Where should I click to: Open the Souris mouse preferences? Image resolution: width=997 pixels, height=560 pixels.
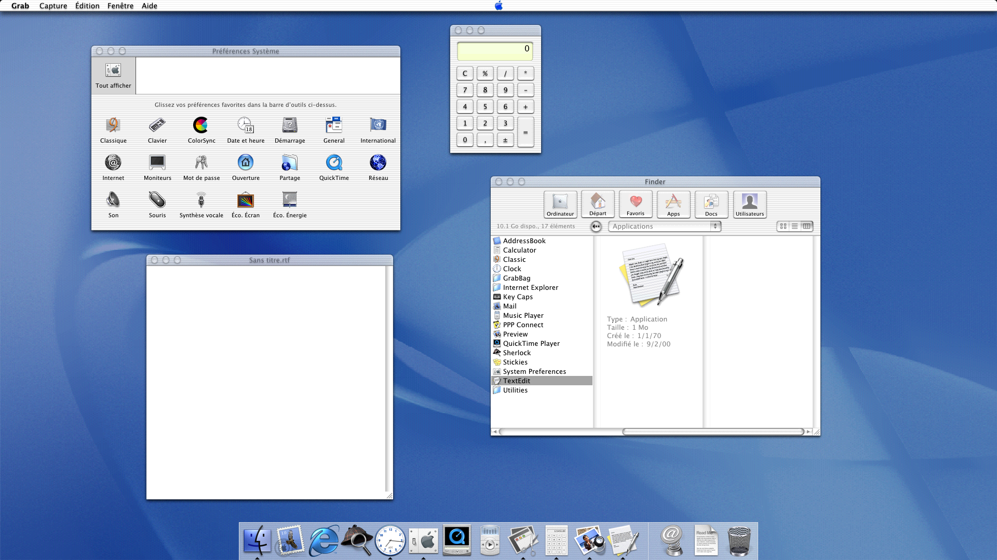tap(157, 204)
